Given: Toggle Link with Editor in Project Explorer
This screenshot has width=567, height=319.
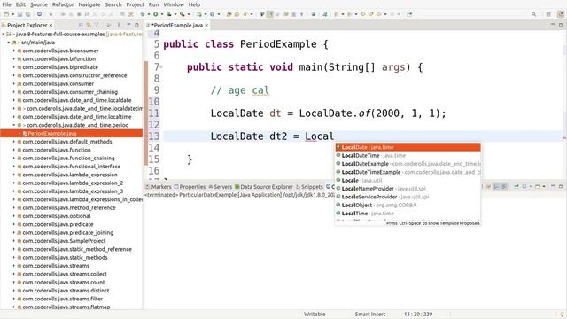Looking at the screenshot, I should (x=89, y=25).
